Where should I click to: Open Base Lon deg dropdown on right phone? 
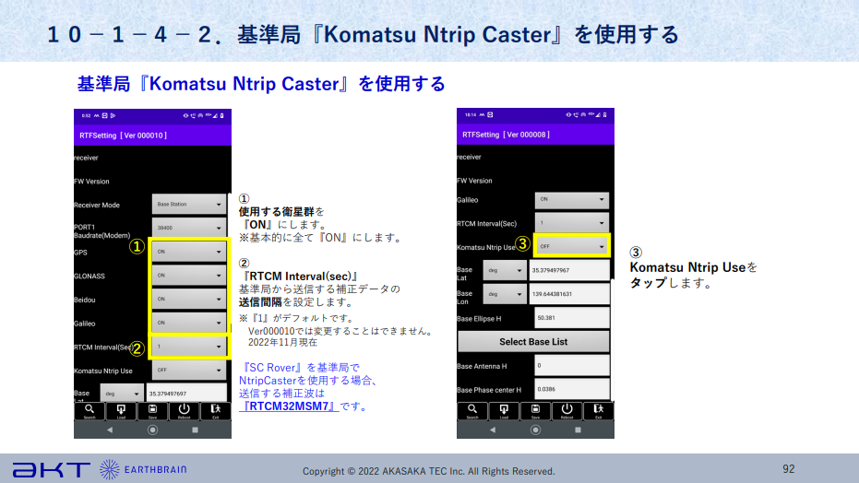[505, 294]
